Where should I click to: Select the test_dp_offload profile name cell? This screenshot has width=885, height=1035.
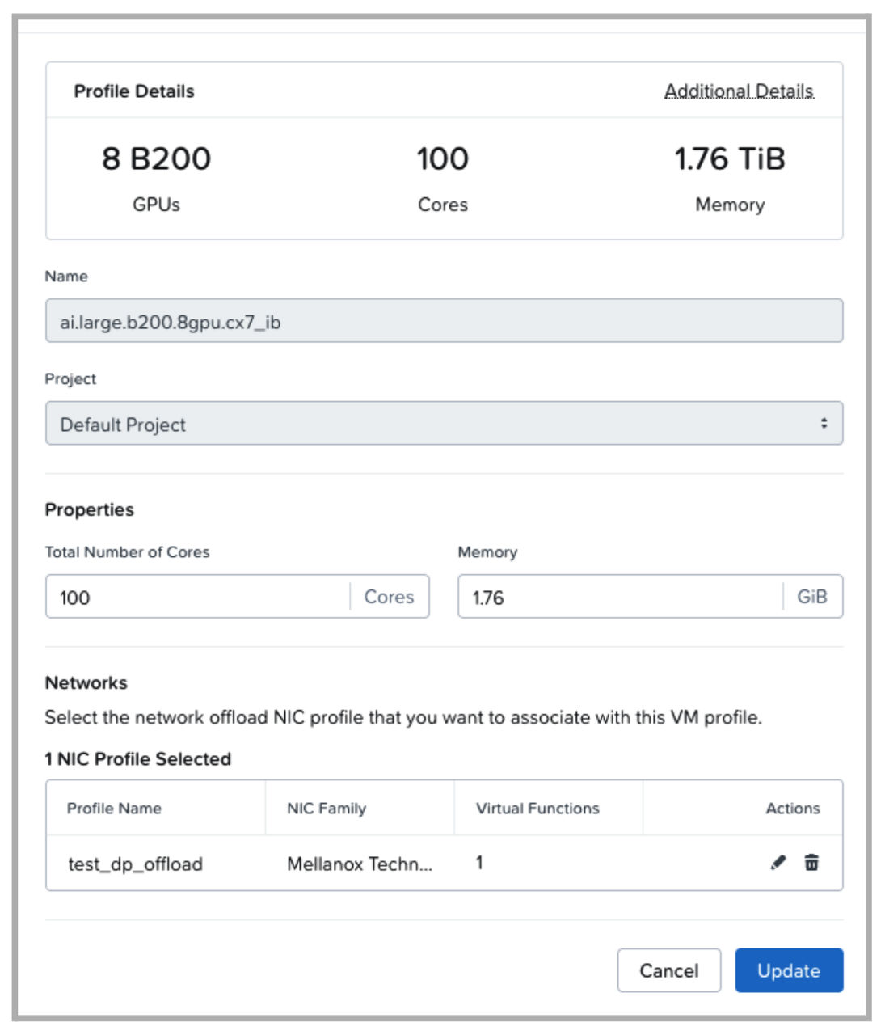(135, 864)
